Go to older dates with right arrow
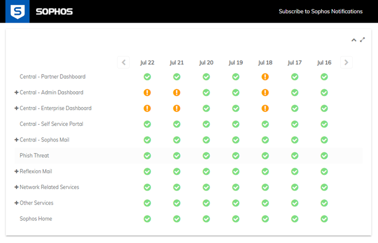 (346, 63)
